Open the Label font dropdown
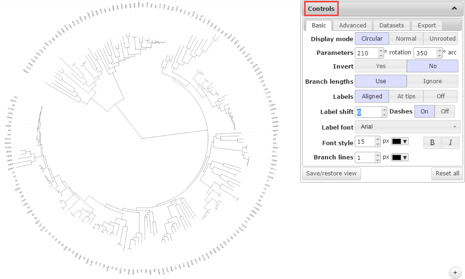This screenshot has width=465, height=279. pyautogui.click(x=407, y=127)
